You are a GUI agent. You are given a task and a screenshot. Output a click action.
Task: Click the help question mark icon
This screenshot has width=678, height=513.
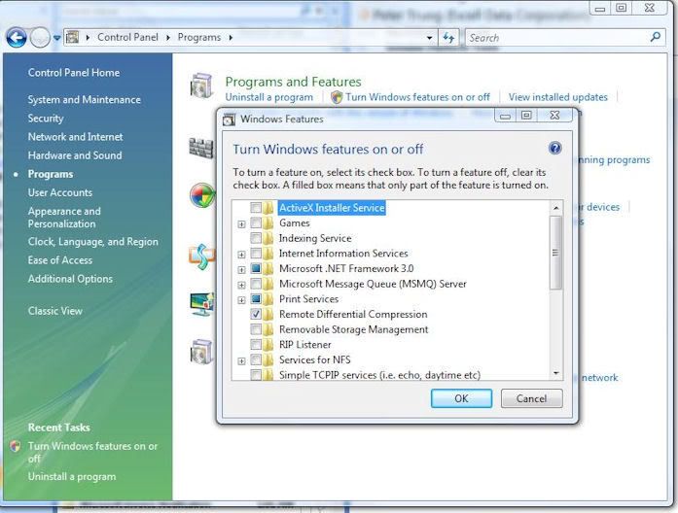click(x=554, y=148)
